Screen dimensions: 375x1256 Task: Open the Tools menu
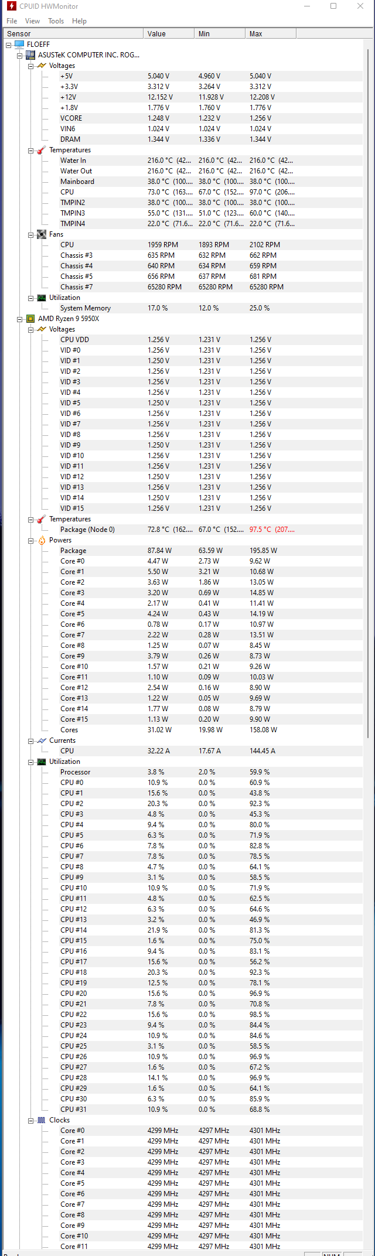point(56,21)
